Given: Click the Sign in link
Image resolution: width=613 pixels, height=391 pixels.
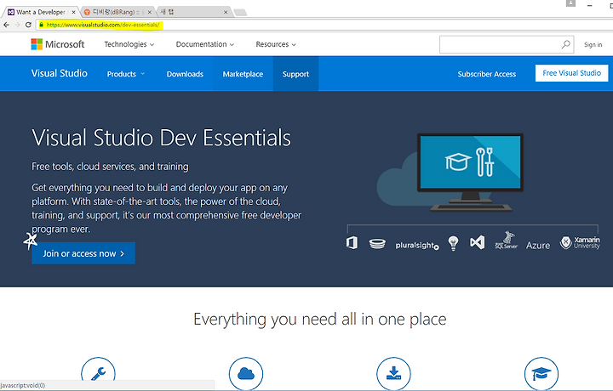Looking at the screenshot, I should [x=593, y=44].
